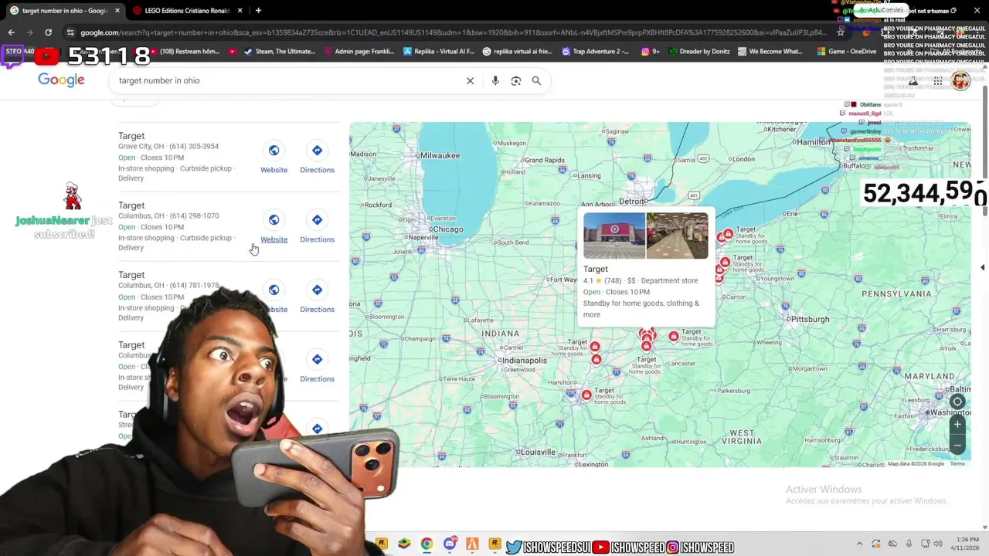The height and width of the screenshot is (556, 989).
Task: Open BlueStacks from the taskbar
Action: [x=404, y=544]
